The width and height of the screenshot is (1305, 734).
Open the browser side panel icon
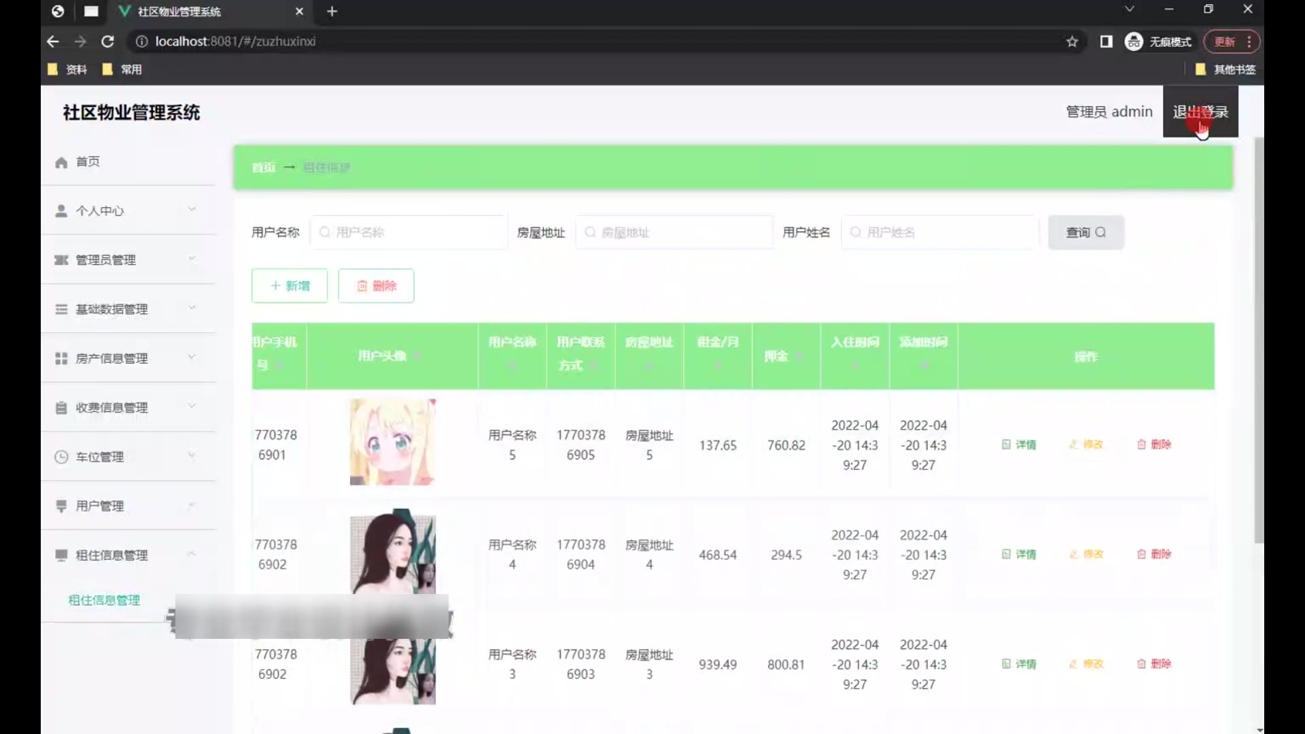(x=1106, y=41)
